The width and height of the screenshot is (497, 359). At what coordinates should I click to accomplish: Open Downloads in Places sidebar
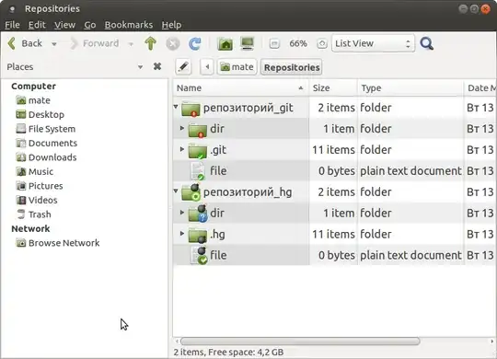pos(46,157)
